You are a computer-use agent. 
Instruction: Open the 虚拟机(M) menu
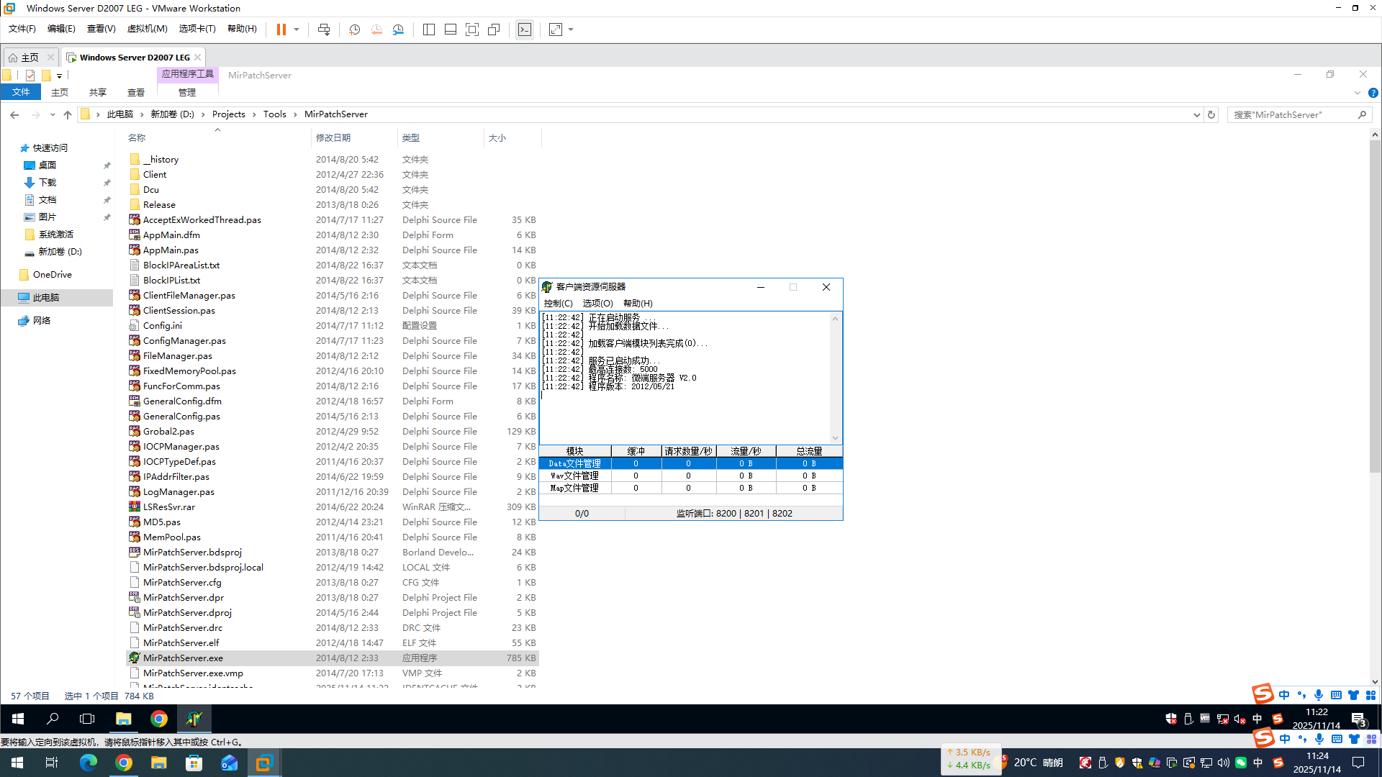coord(147,29)
